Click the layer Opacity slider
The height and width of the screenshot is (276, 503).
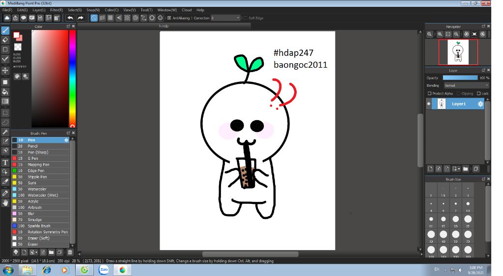[x=460, y=78]
